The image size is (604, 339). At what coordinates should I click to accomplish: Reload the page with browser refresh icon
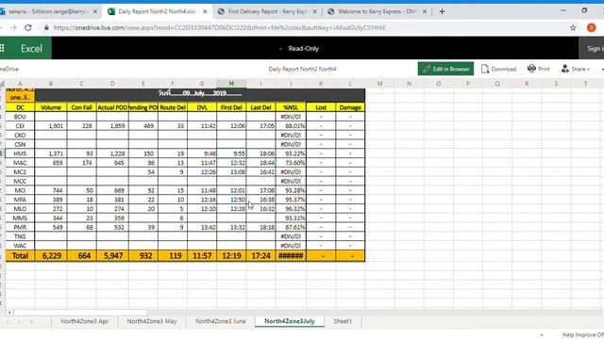pyautogui.click(x=27, y=27)
